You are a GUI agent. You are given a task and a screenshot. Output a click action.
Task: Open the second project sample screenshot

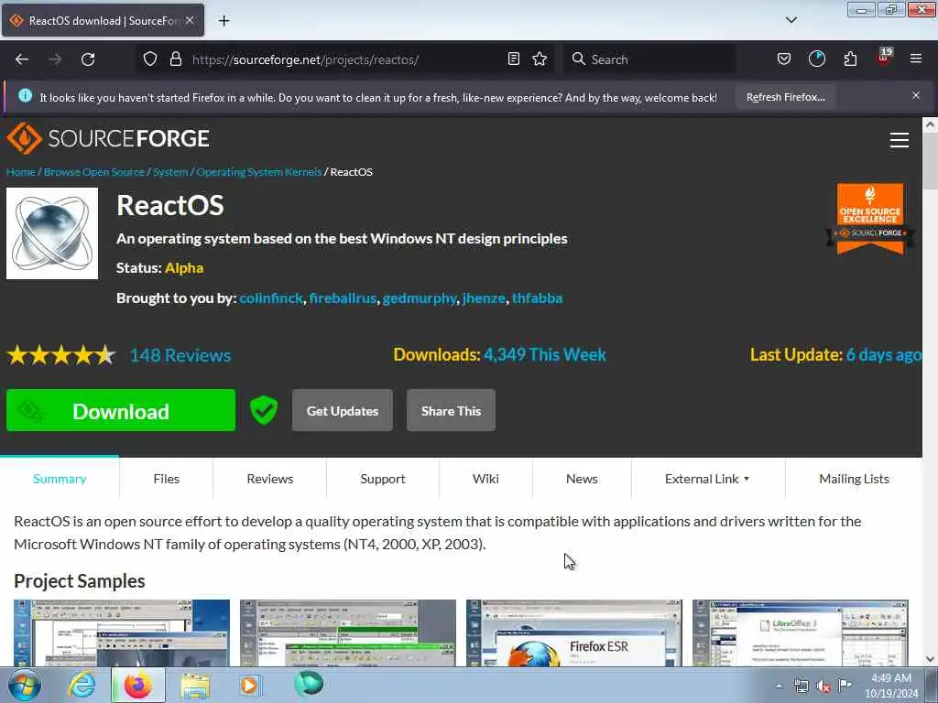(x=347, y=633)
